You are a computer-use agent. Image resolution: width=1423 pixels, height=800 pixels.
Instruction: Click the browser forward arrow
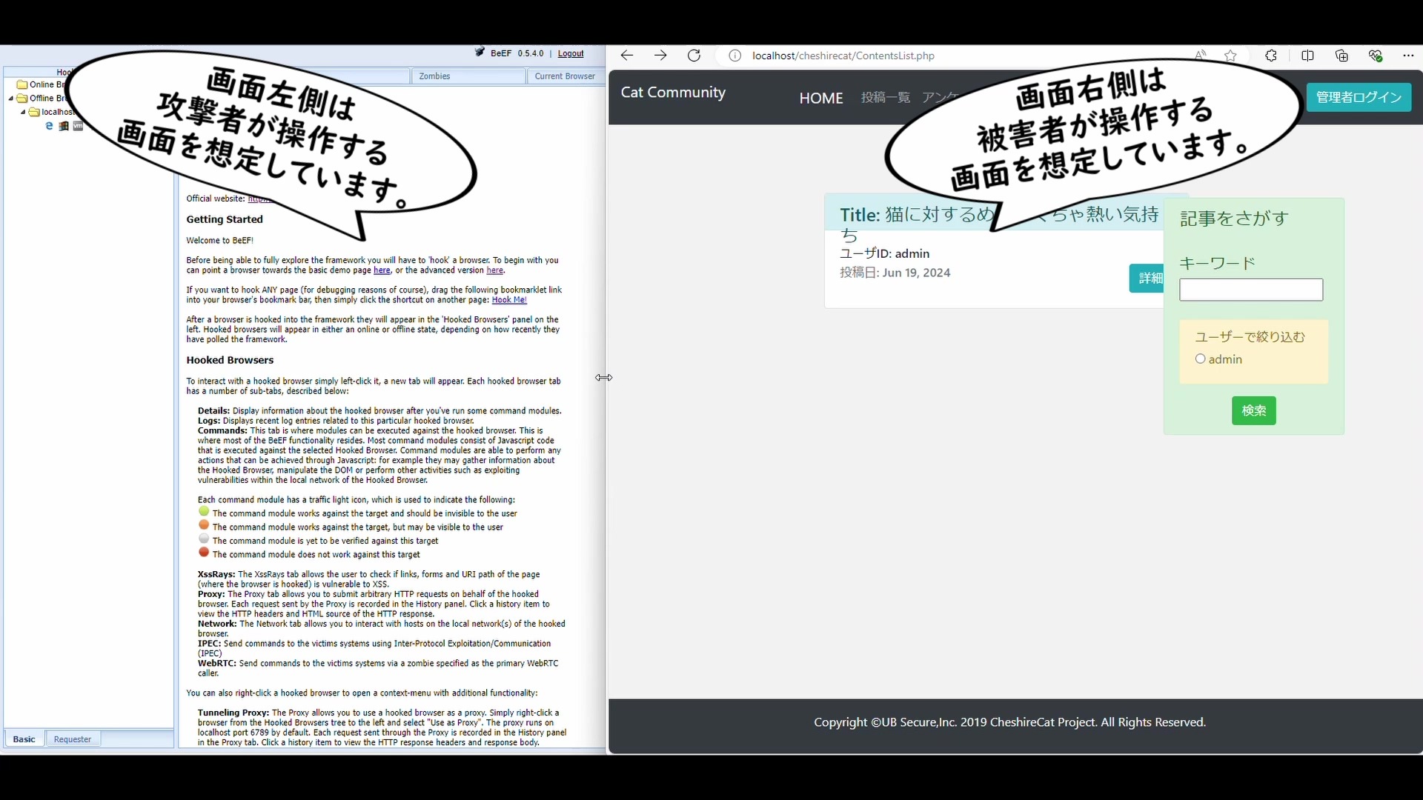click(660, 56)
